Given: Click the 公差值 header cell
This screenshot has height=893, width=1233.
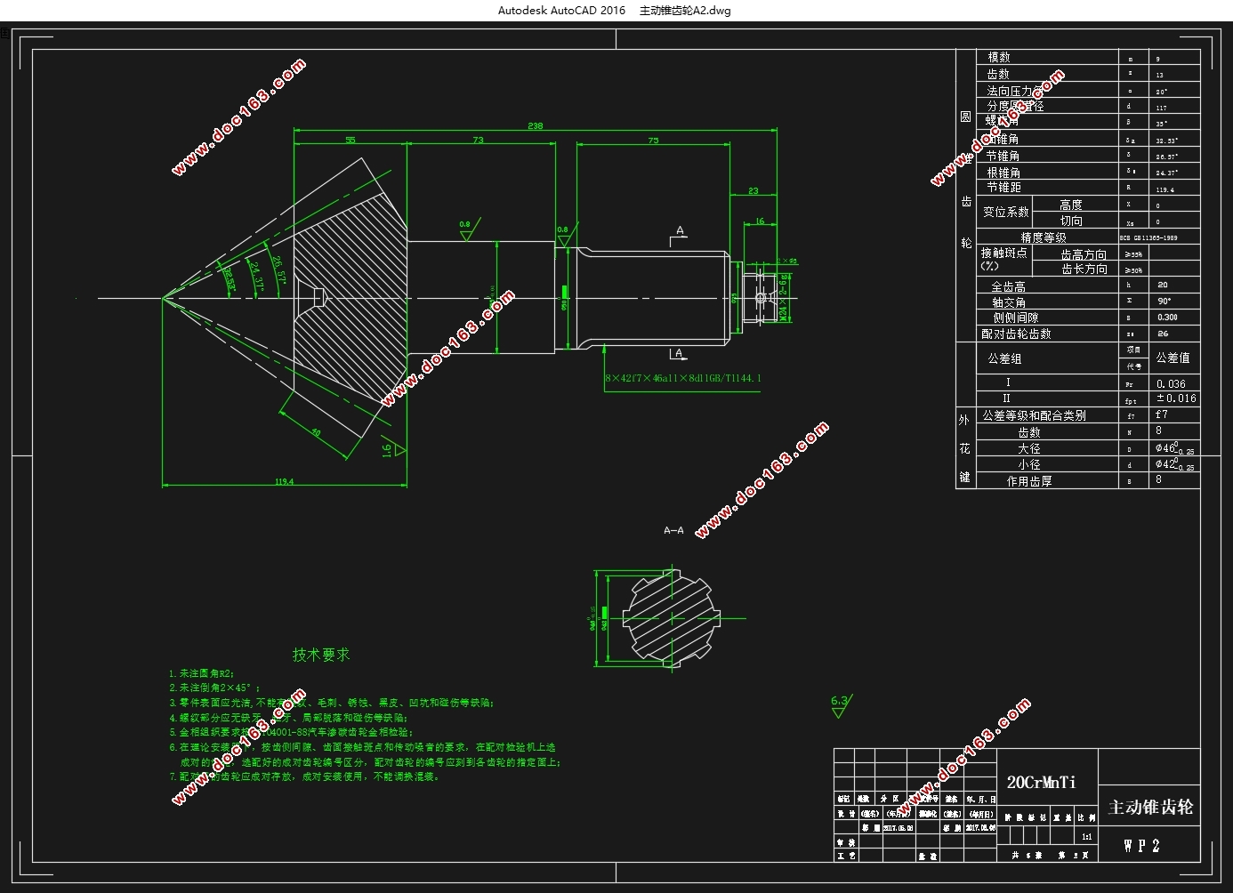Looking at the screenshot, I should pyautogui.click(x=1174, y=358).
